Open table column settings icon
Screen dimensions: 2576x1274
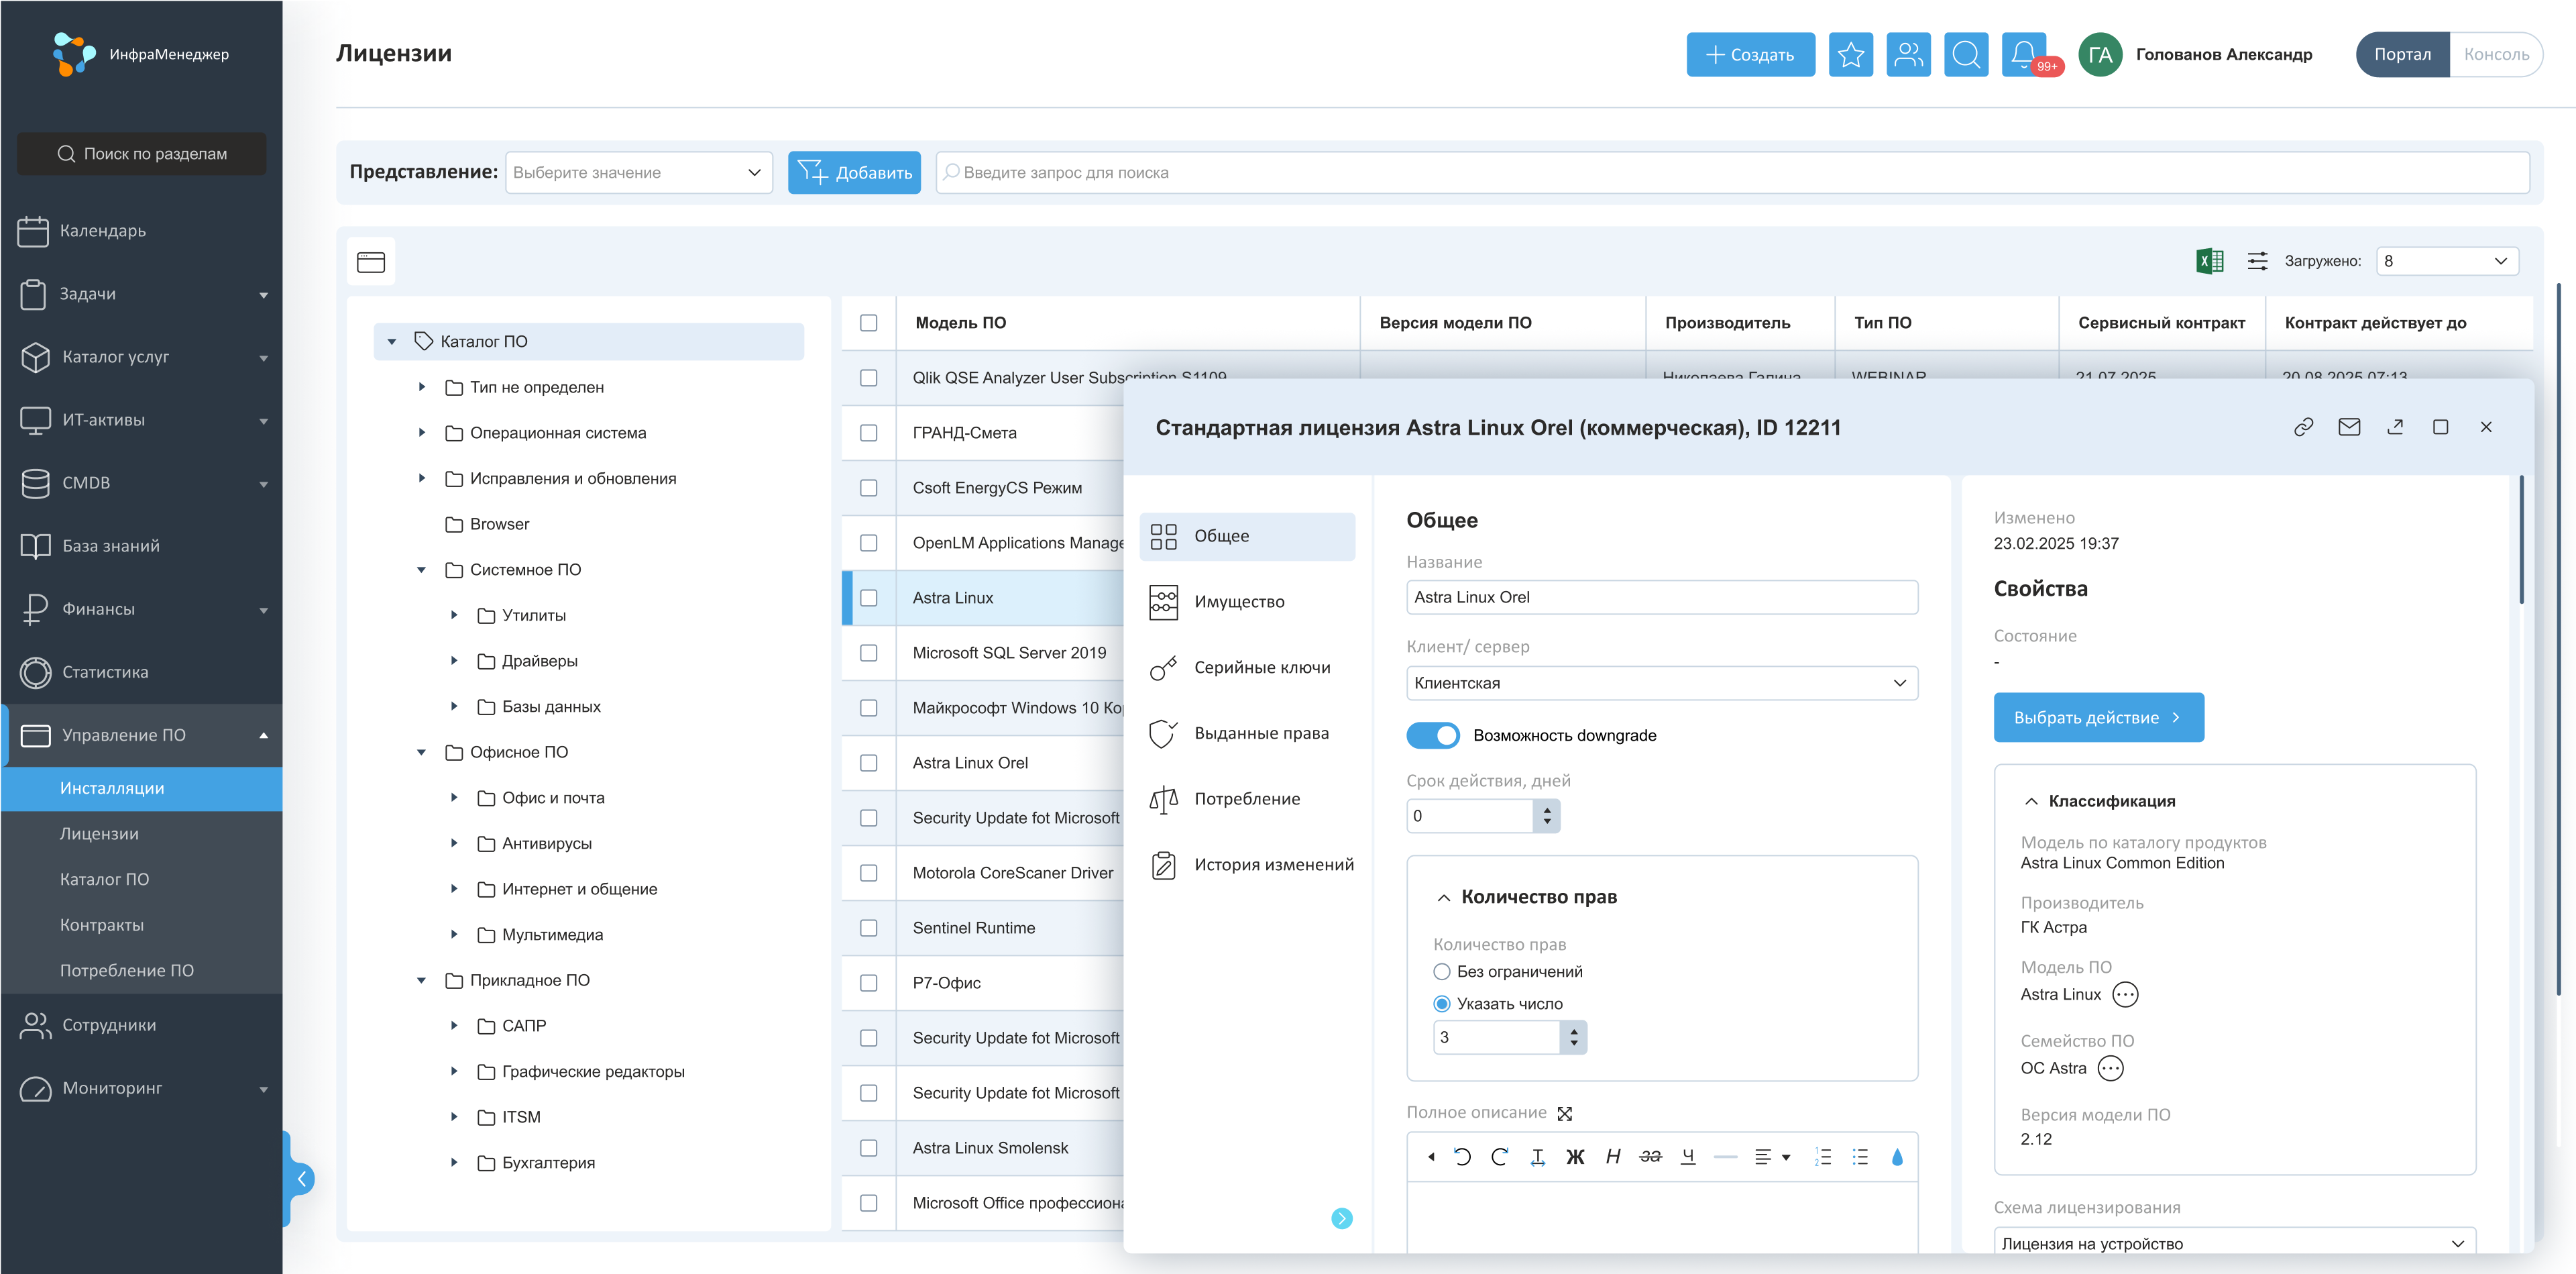click(2257, 261)
